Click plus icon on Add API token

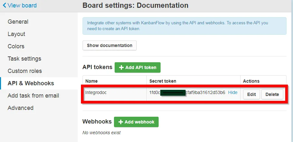pyautogui.click(x=121, y=67)
